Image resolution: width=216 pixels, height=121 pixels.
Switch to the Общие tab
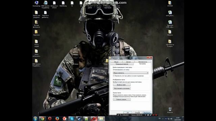(x=116, y=62)
